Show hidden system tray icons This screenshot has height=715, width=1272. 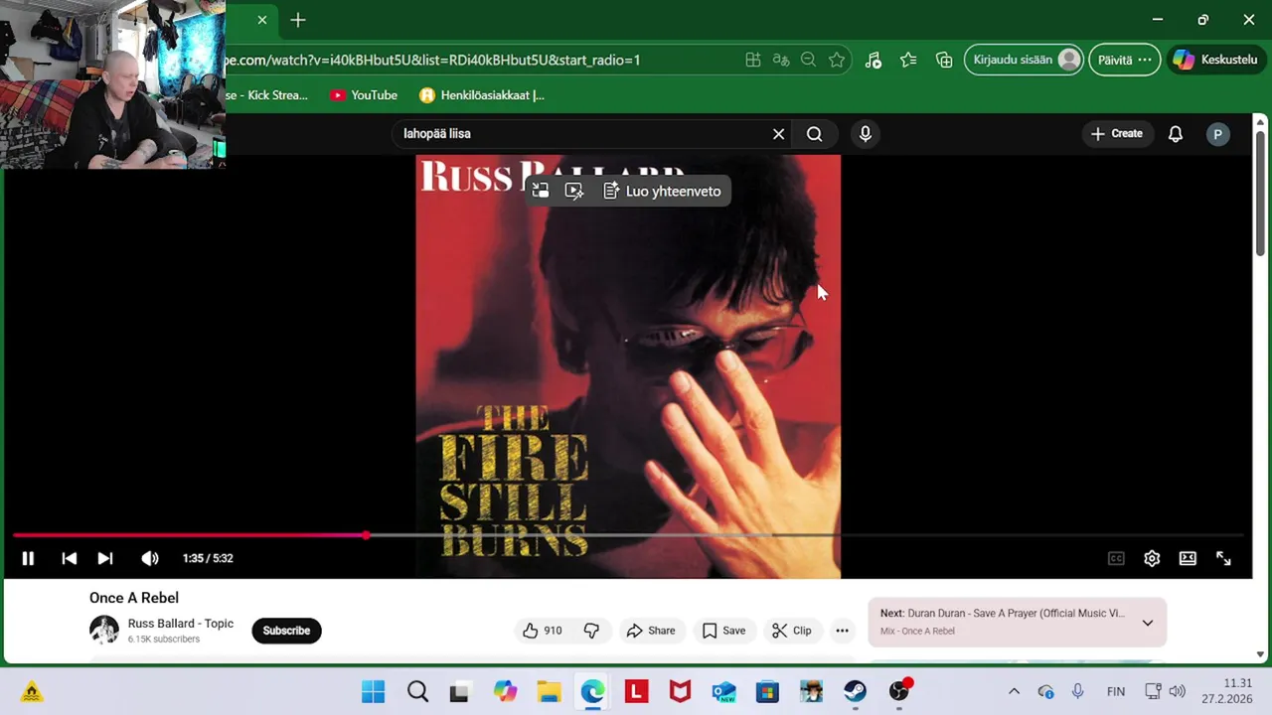click(1014, 691)
